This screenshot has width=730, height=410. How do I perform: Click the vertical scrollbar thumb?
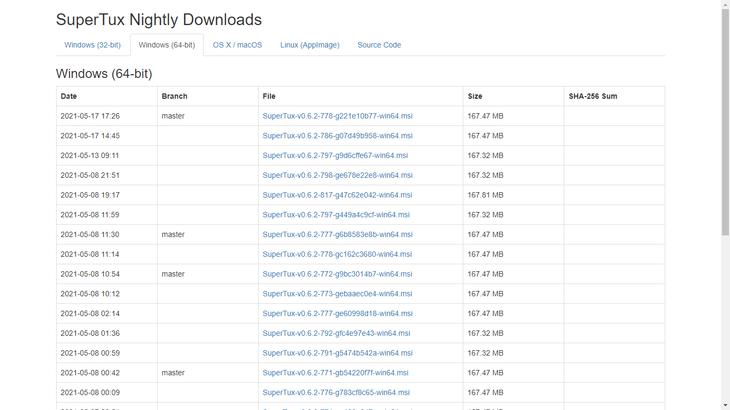725,123
